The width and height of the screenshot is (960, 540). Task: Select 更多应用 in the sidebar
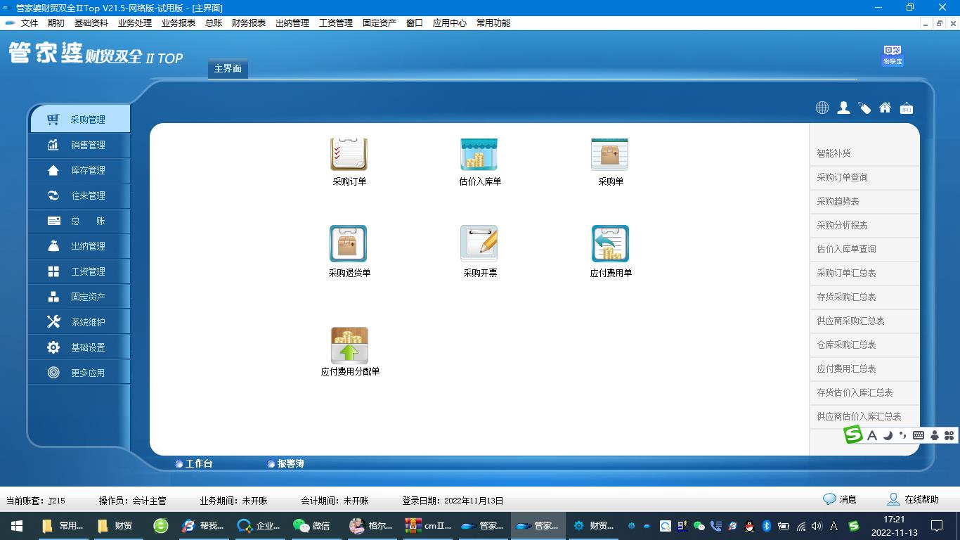(79, 373)
